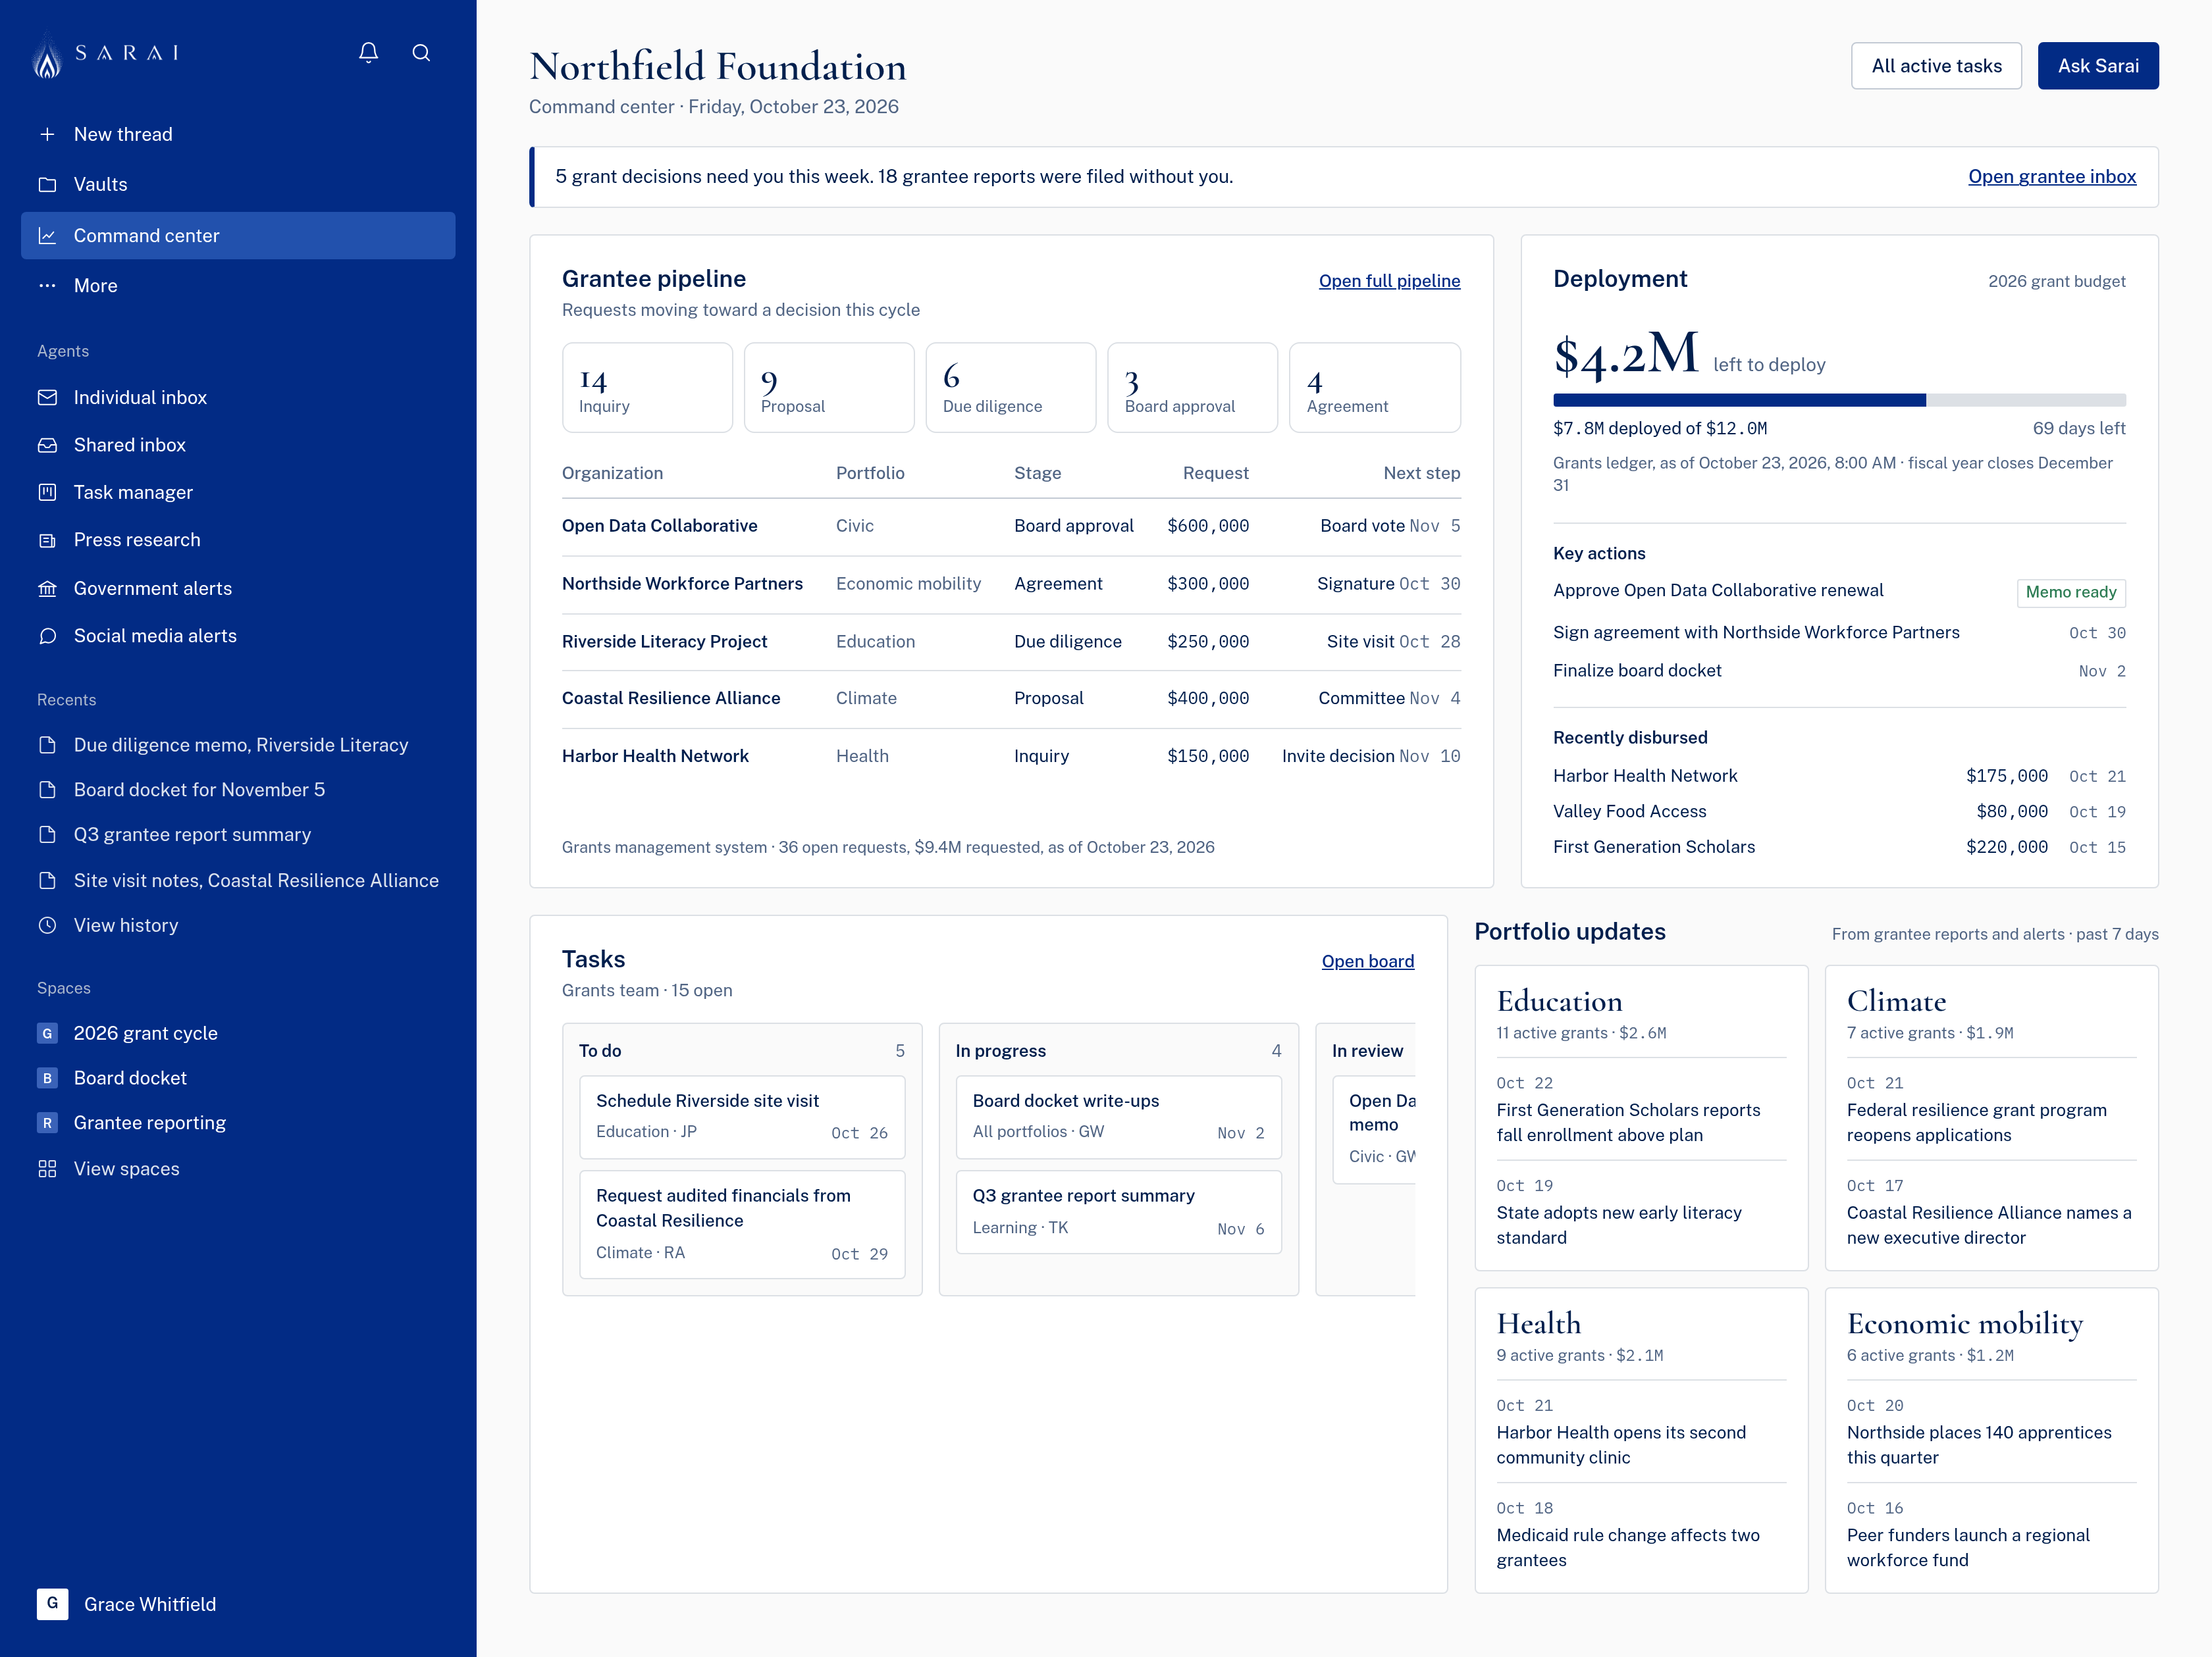Open the Individual inbox envelope icon
This screenshot has width=2212, height=1657.
point(47,397)
